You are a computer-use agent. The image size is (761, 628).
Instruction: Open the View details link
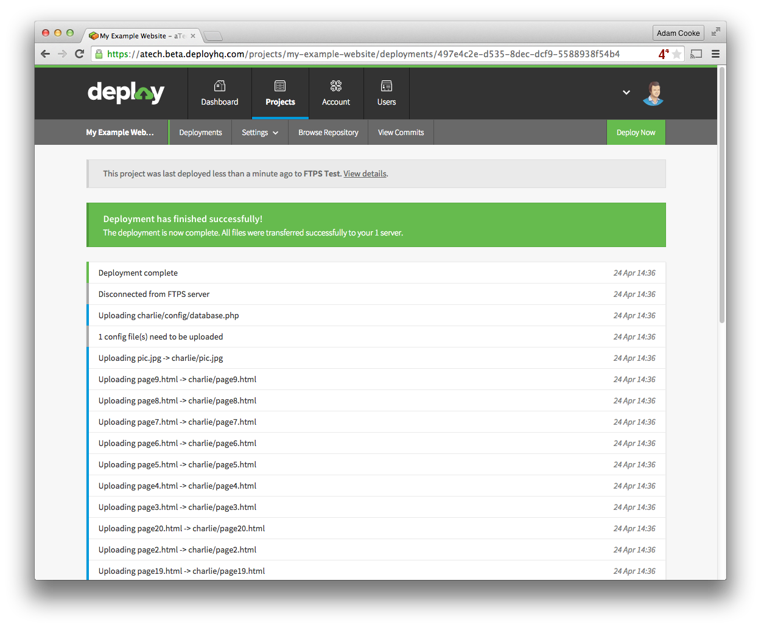click(x=364, y=173)
